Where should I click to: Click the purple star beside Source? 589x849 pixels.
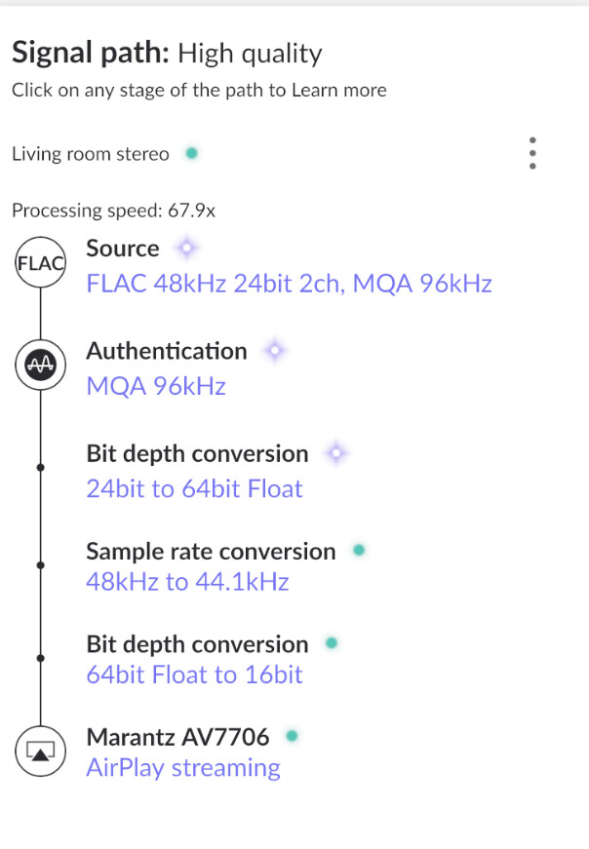coord(185,249)
